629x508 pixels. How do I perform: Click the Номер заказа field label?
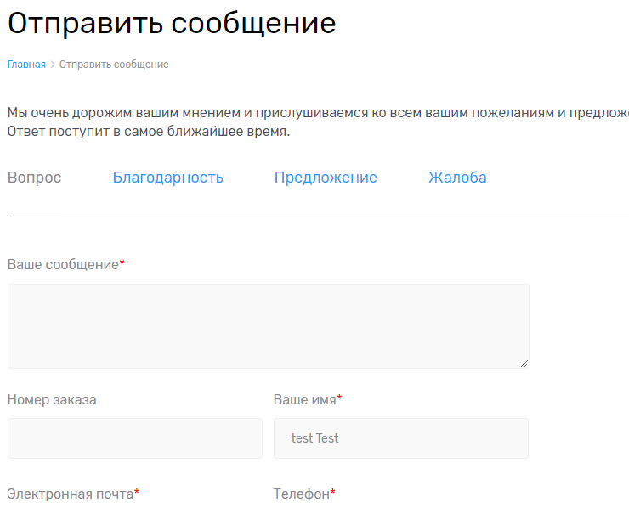click(x=52, y=399)
